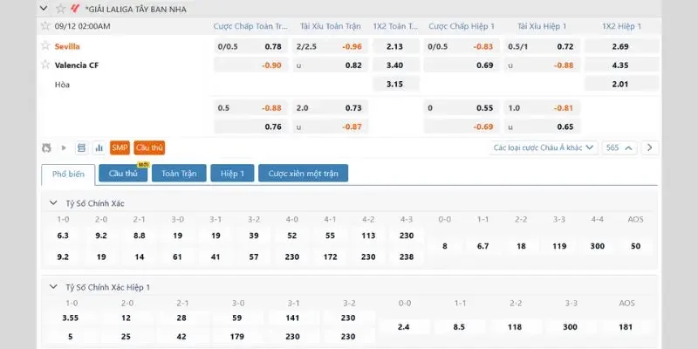Collapse the Tỷ Số Chính Xác section

[x=53, y=203]
